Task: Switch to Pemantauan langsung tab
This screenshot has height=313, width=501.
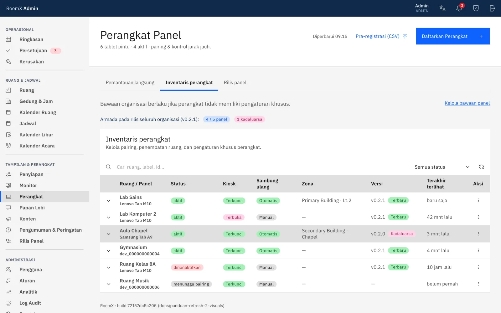Action: tap(130, 83)
